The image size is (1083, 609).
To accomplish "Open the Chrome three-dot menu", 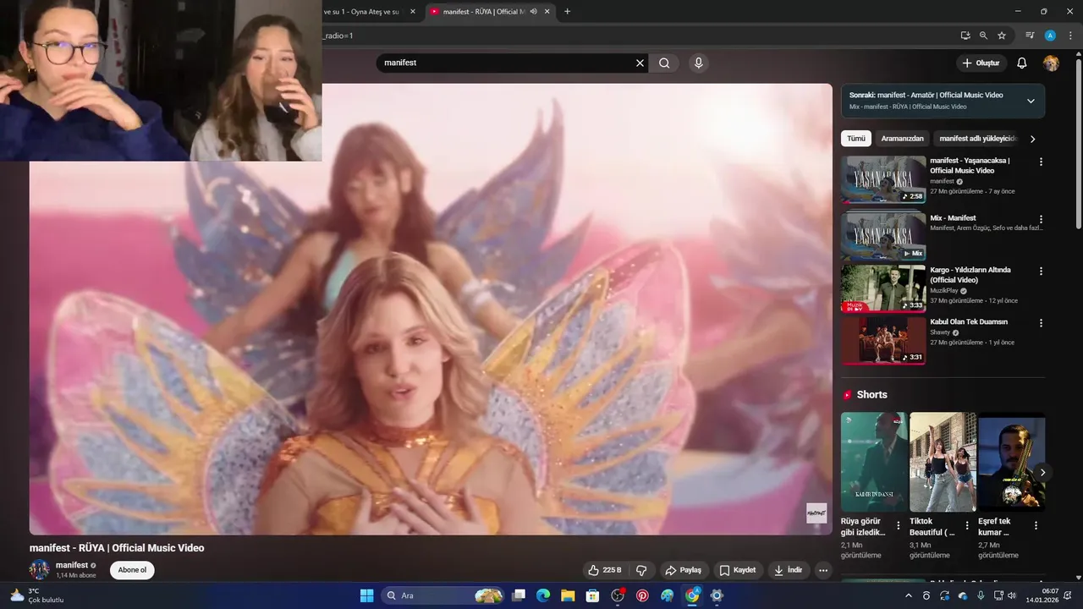I will tap(1069, 36).
